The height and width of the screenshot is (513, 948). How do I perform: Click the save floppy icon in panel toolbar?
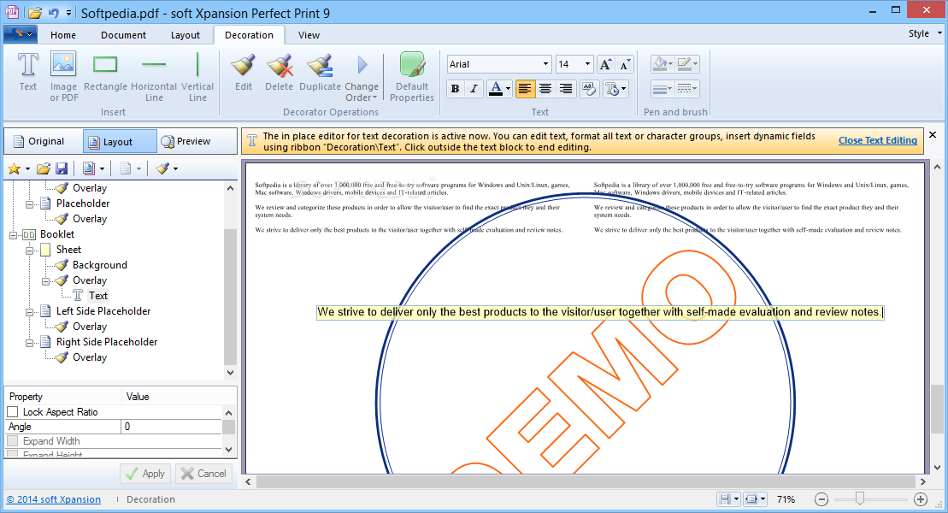pos(61,168)
